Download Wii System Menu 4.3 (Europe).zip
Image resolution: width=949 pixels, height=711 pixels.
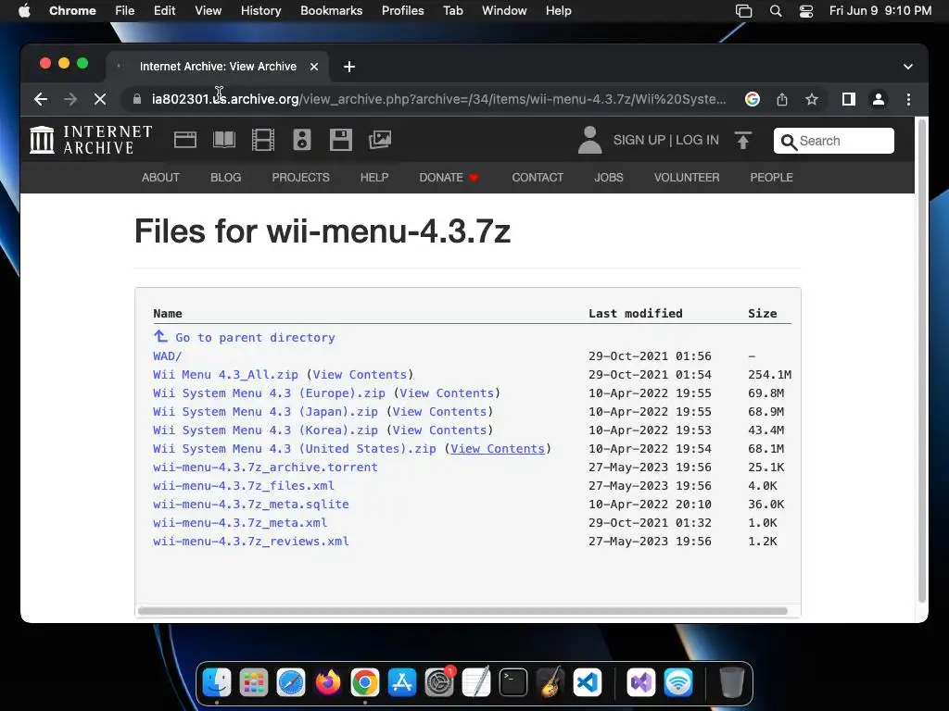(269, 393)
